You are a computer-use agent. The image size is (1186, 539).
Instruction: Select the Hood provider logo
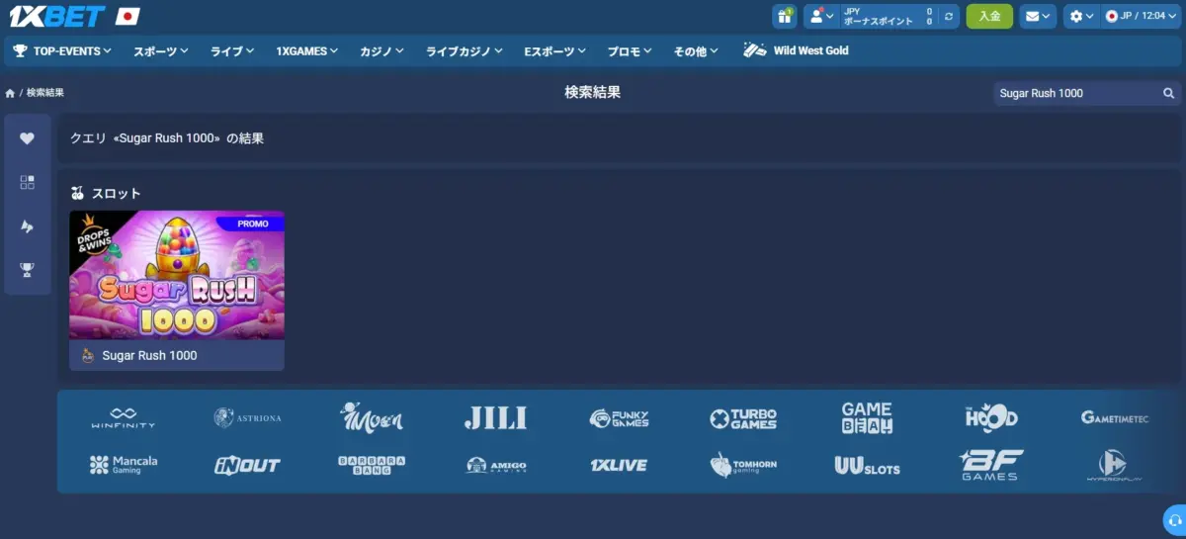click(x=991, y=417)
